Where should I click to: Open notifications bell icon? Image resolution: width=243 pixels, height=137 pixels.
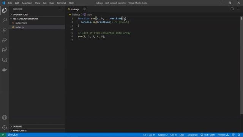pos(239,135)
